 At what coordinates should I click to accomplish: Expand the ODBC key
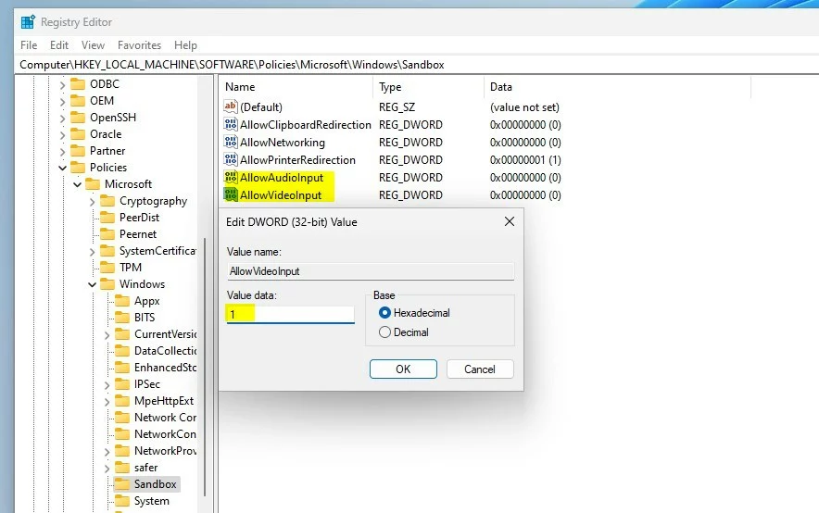pos(63,84)
